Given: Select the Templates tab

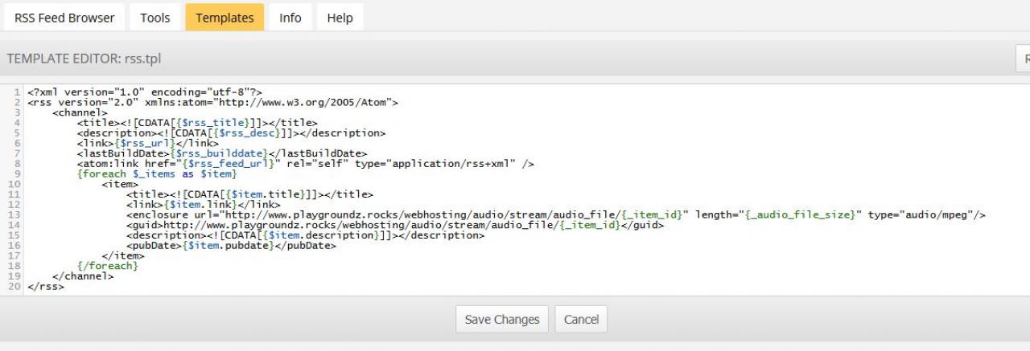Looking at the screenshot, I should click(x=225, y=18).
